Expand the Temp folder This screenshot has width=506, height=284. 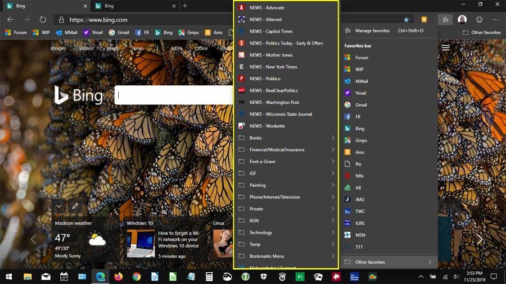[x=286, y=244]
